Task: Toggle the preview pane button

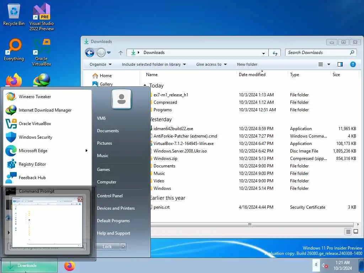Action: 340,64
